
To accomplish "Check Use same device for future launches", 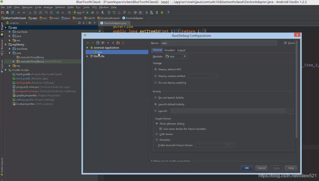I will 161,129.
